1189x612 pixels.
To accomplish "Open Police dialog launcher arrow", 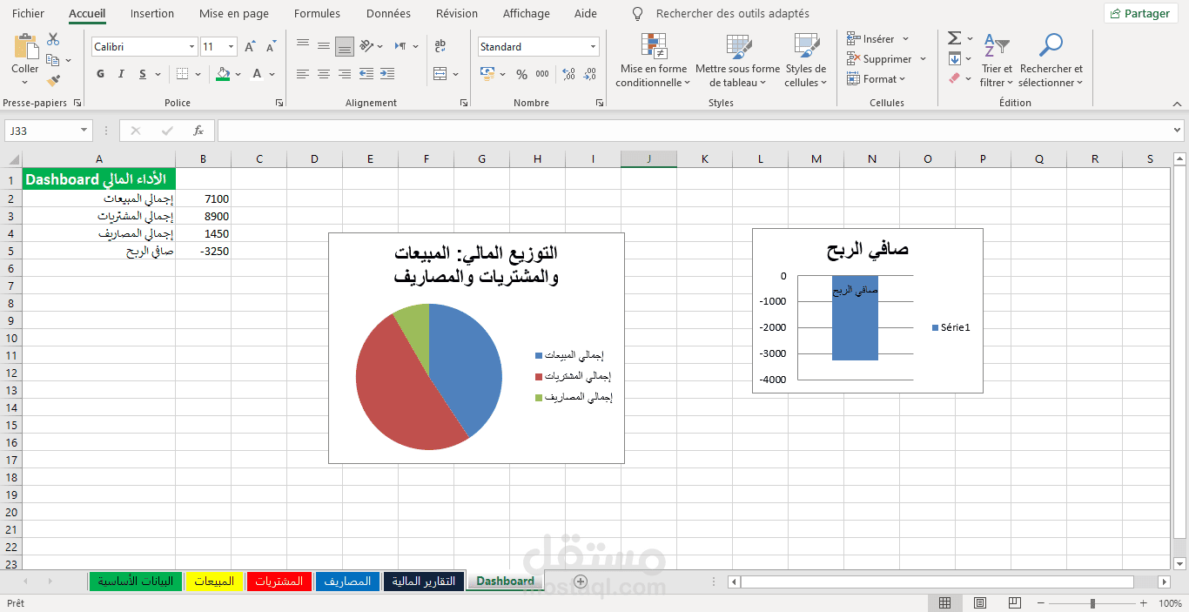I will 279,103.
